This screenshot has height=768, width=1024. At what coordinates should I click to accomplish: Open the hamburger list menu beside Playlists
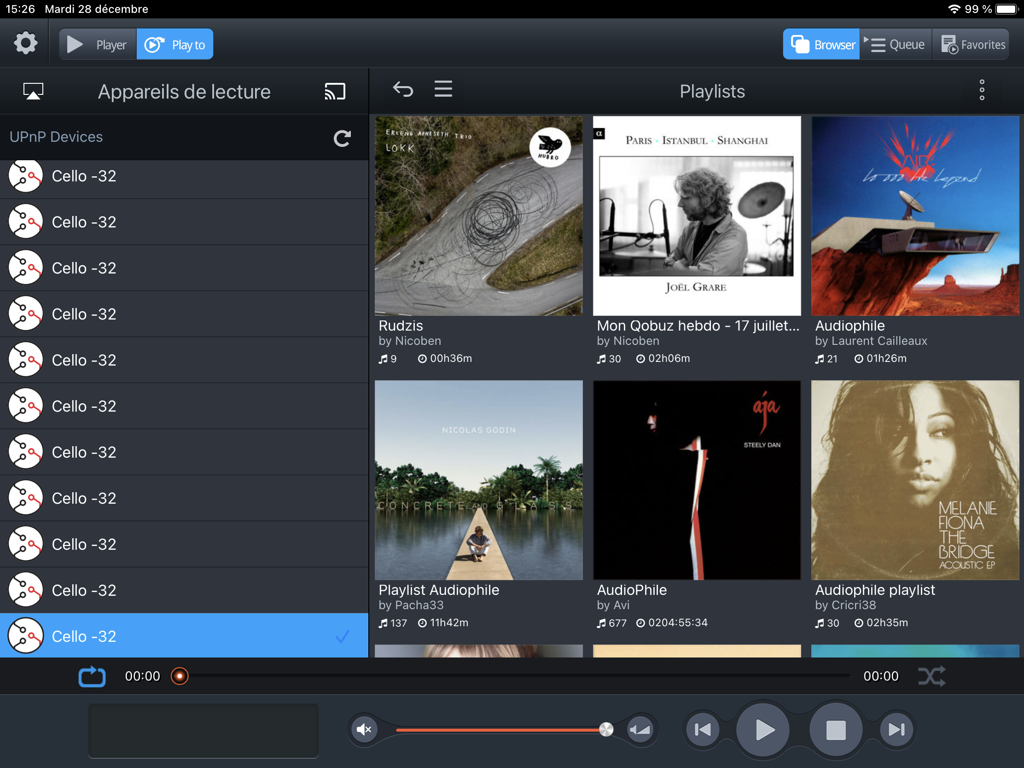[x=443, y=89]
